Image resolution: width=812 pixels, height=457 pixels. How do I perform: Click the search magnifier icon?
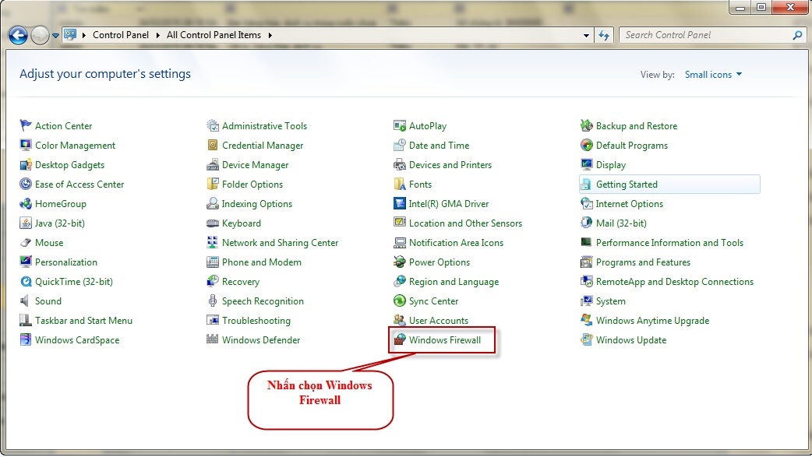[x=797, y=35]
